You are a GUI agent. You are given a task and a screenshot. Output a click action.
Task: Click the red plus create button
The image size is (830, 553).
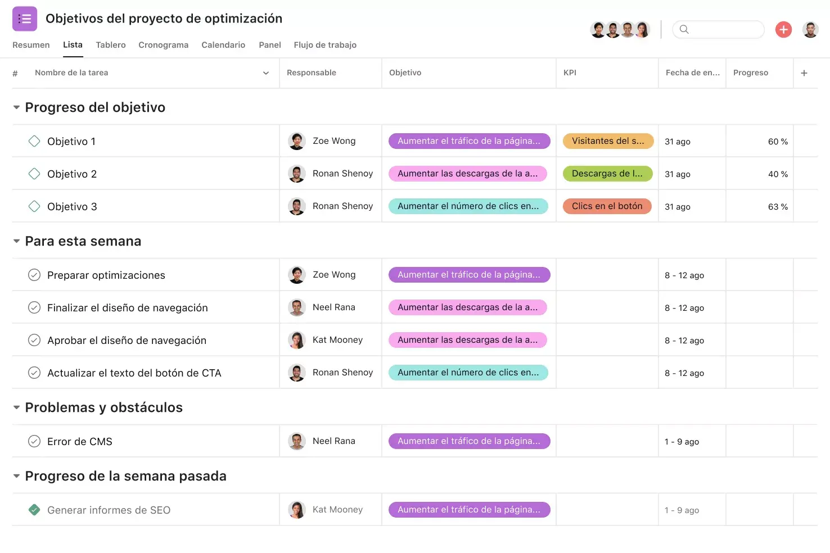coord(783,30)
